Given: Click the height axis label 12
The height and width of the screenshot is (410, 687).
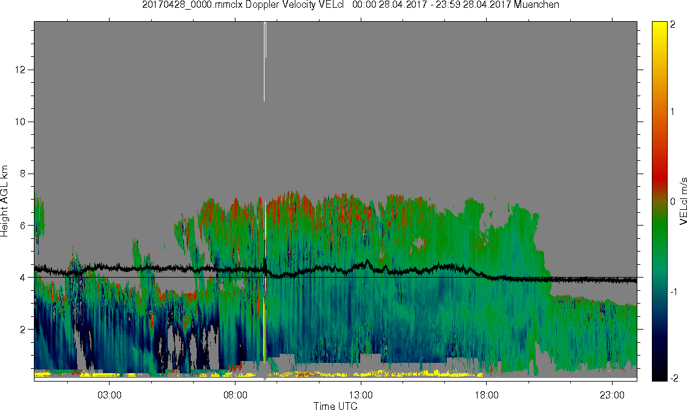Looking at the screenshot, I should click(x=20, y=70).
